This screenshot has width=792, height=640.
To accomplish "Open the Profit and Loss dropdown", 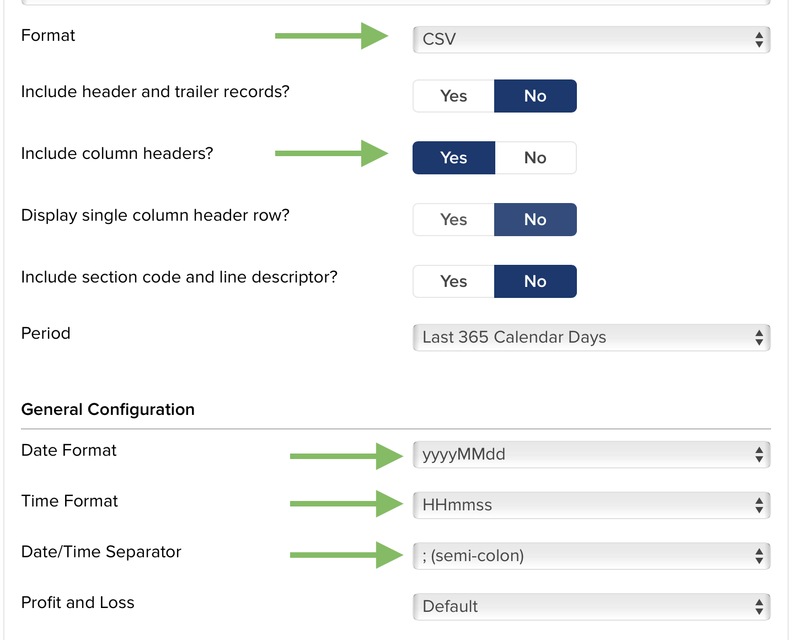I will 590,606.
